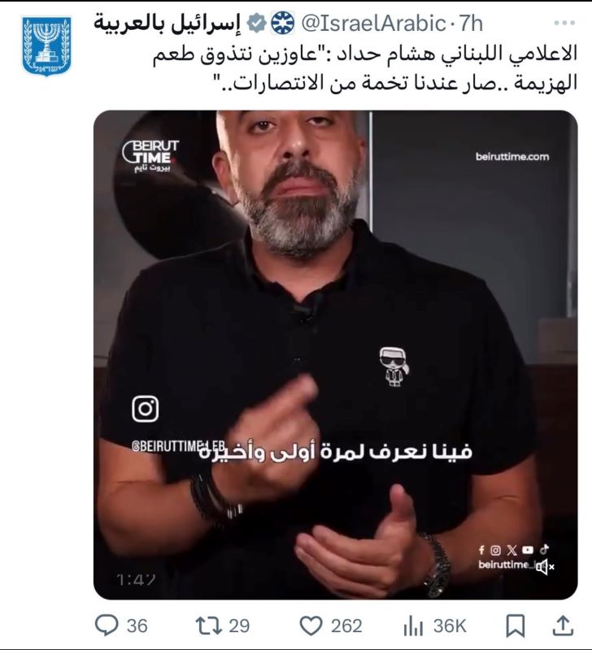Click the 7h timestamp
The height and width of the screenshot is (650, 592).
pos(471,24)
